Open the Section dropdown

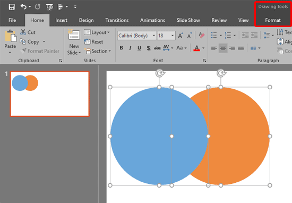(97, 51)
